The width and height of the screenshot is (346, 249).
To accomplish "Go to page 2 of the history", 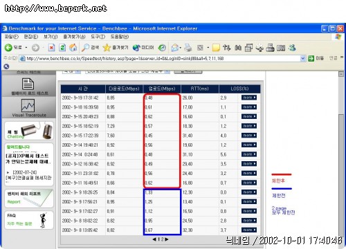I will point(163,239).
